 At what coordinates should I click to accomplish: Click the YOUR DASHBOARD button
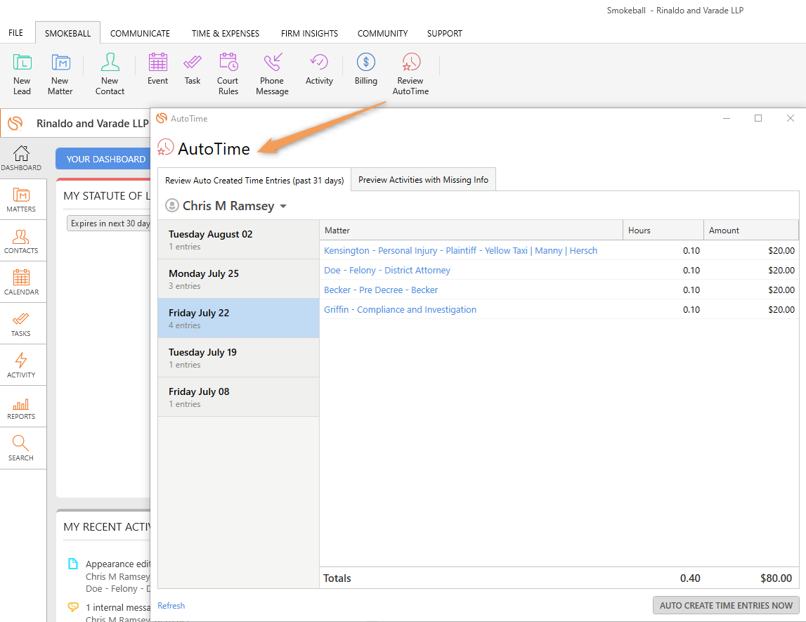coord(103,159)
